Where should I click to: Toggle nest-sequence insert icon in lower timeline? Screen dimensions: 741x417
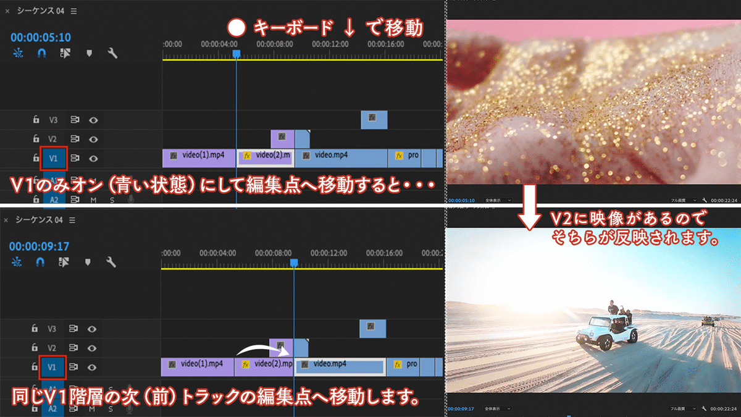[17, 263]
